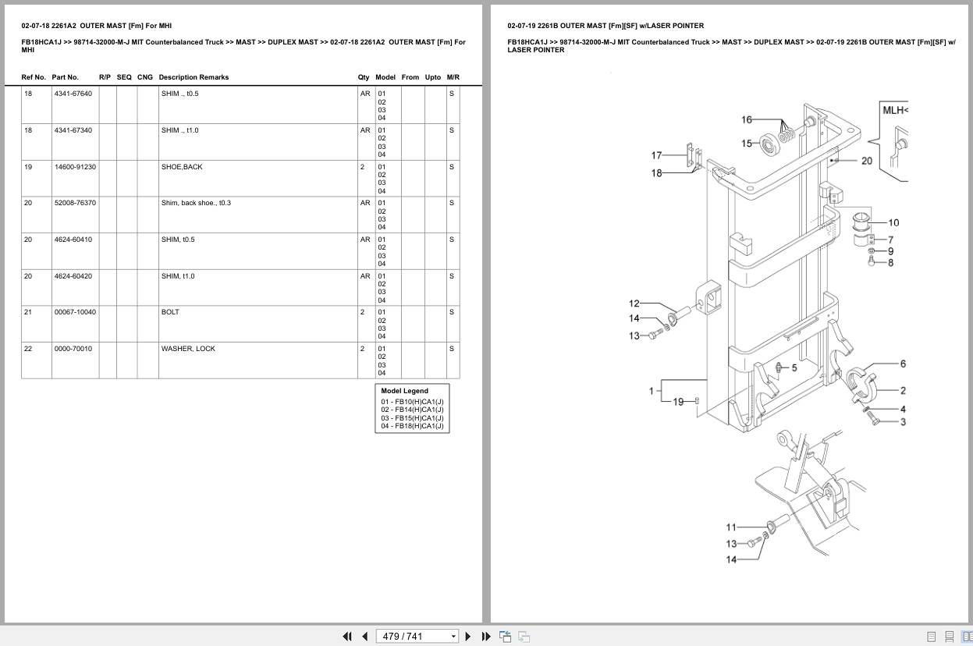
Task: Click 'Shim, back shoe., t0.3' description
Action: 196,203
